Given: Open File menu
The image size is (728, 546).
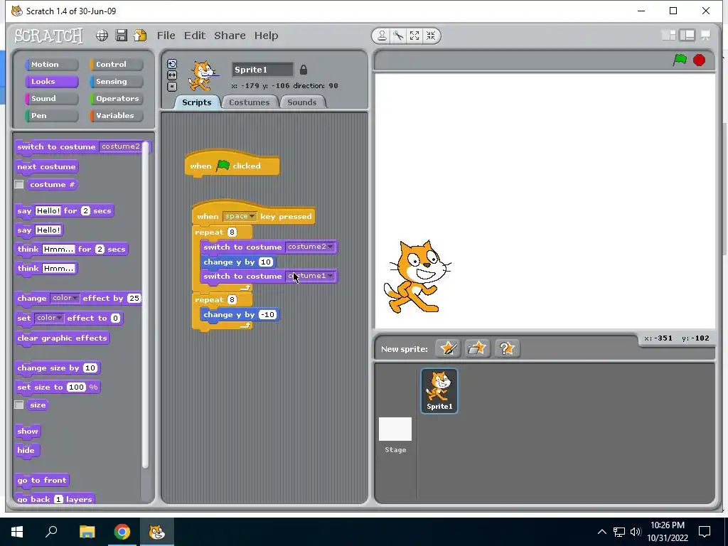Looking at the screenshot, I should pos(166,36).
